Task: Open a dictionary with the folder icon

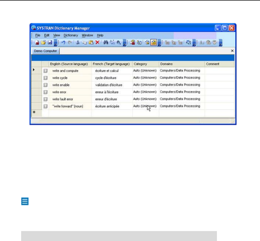Action: (43, 43)
